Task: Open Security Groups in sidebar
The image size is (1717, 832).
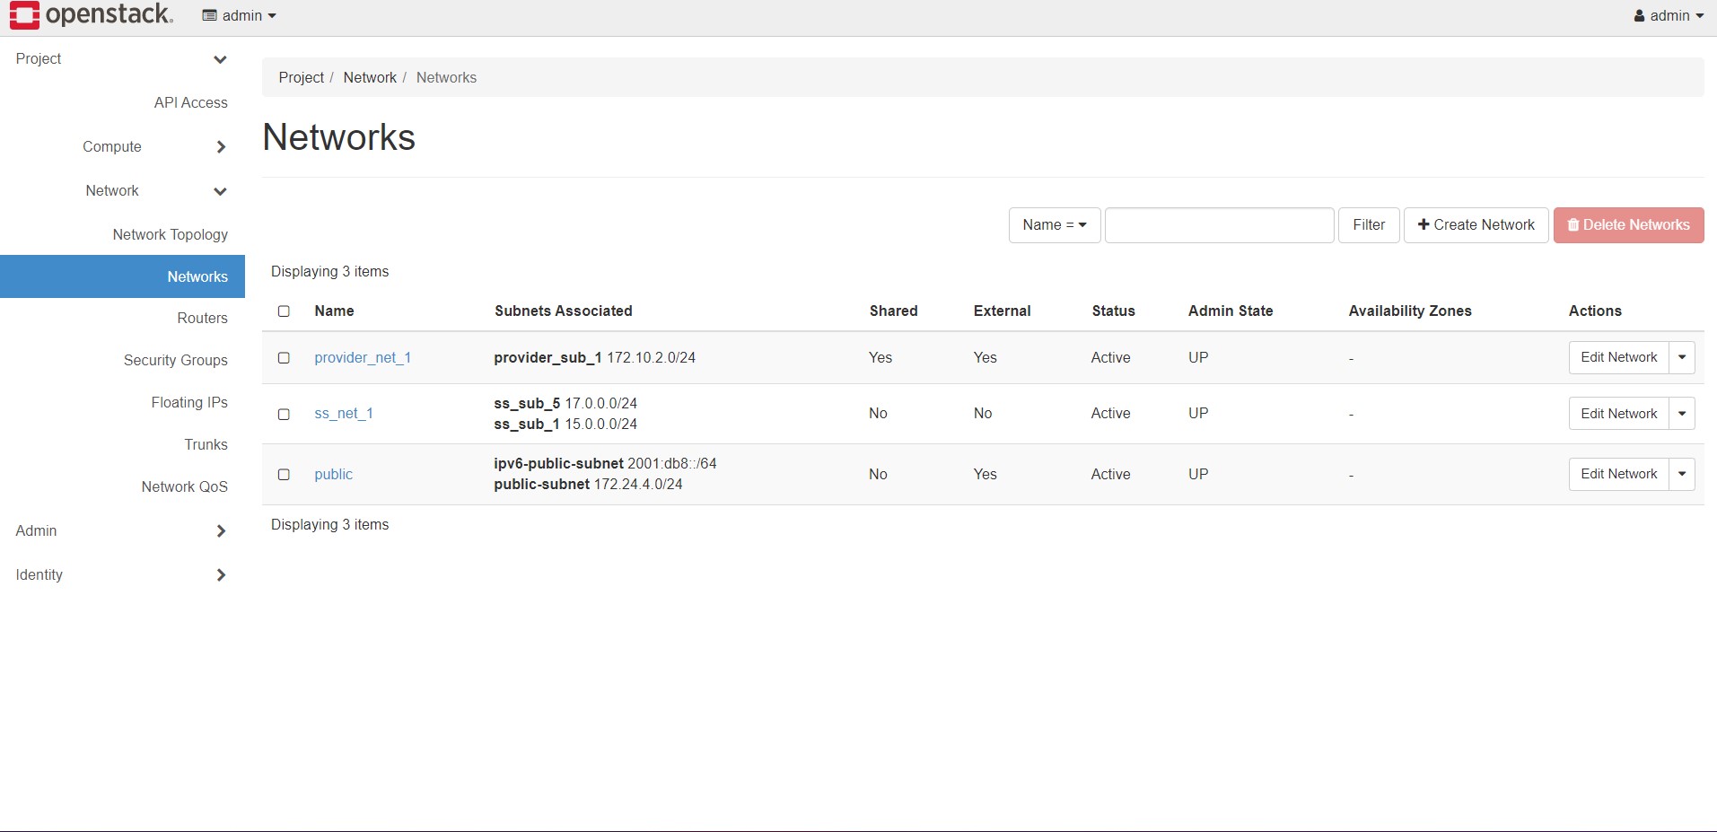Action: tap(175, 360)
